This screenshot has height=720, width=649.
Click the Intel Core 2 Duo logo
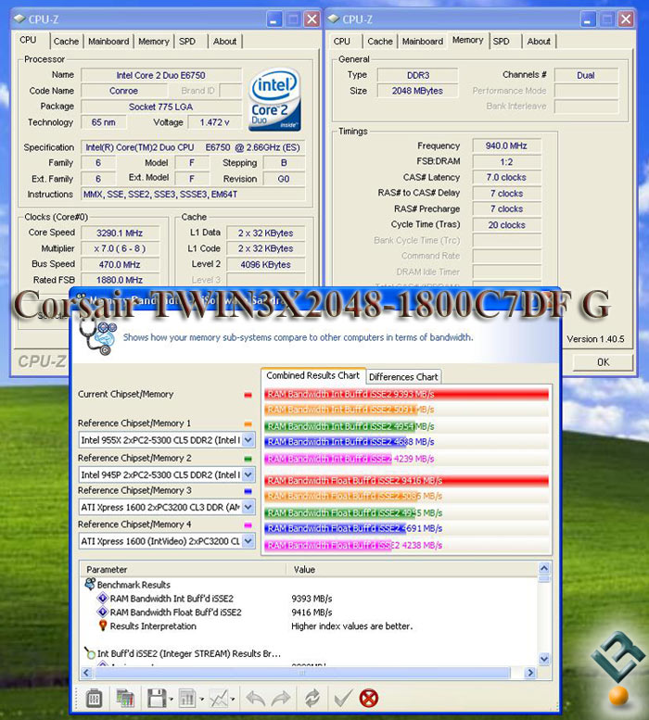point(274,100)
